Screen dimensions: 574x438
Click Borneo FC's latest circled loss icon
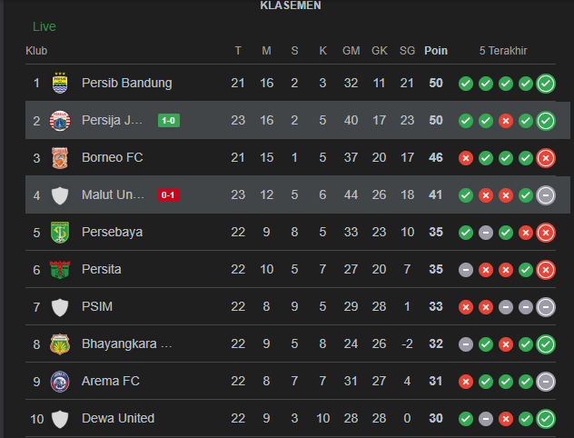(546, 158)
